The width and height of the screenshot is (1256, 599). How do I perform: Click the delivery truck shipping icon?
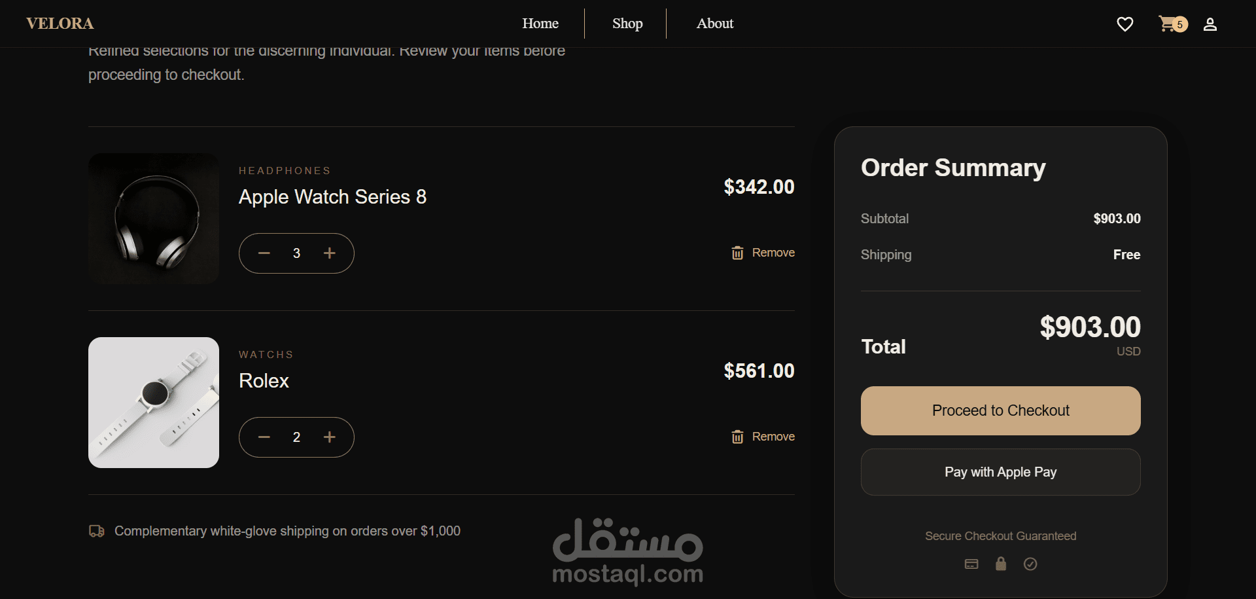pyautogui.click(x=97, y=531)
